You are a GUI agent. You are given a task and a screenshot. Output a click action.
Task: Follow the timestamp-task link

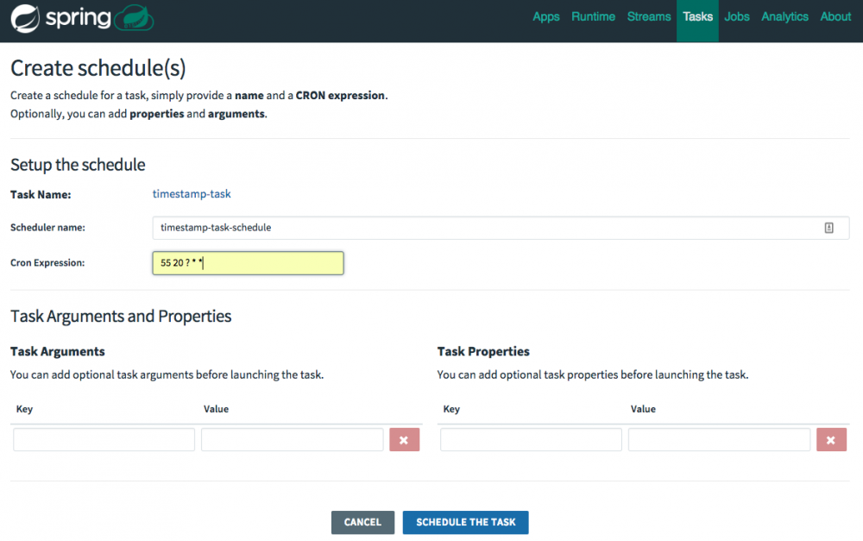point(192,194)
